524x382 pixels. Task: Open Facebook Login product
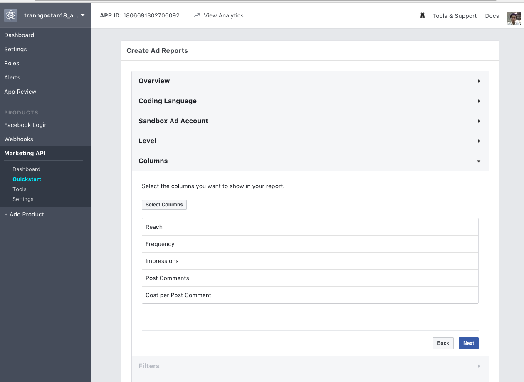coord(26,125)
